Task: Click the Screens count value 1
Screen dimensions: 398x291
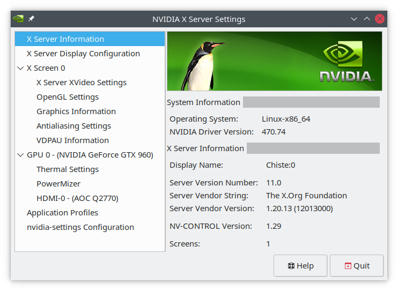Action: point(268,244)
